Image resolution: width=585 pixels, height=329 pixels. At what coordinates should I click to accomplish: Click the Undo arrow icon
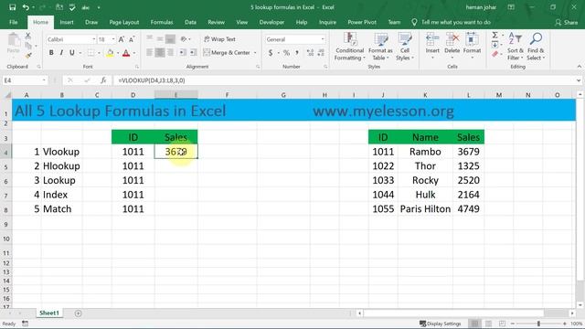pyautogui.click(x=26, y=7)
